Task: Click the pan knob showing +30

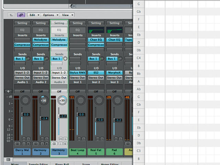Action: point(62,101)
